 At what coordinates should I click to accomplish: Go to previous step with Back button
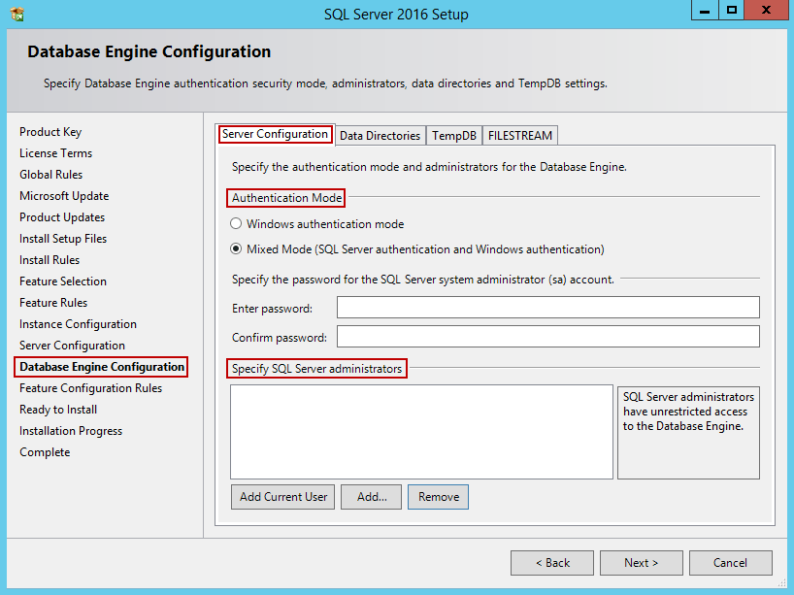(553, 563)
